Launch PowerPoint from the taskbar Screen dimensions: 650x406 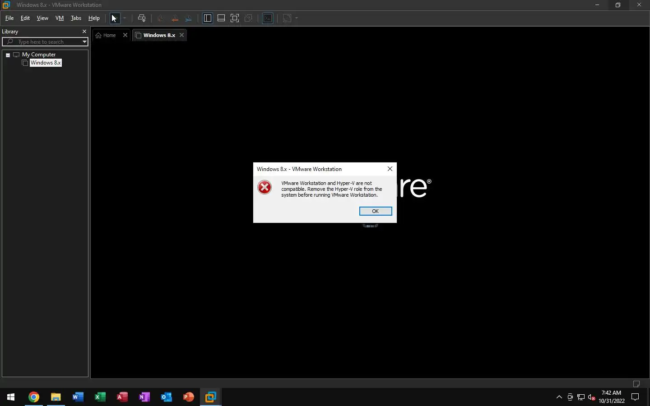tap(188, 397)
